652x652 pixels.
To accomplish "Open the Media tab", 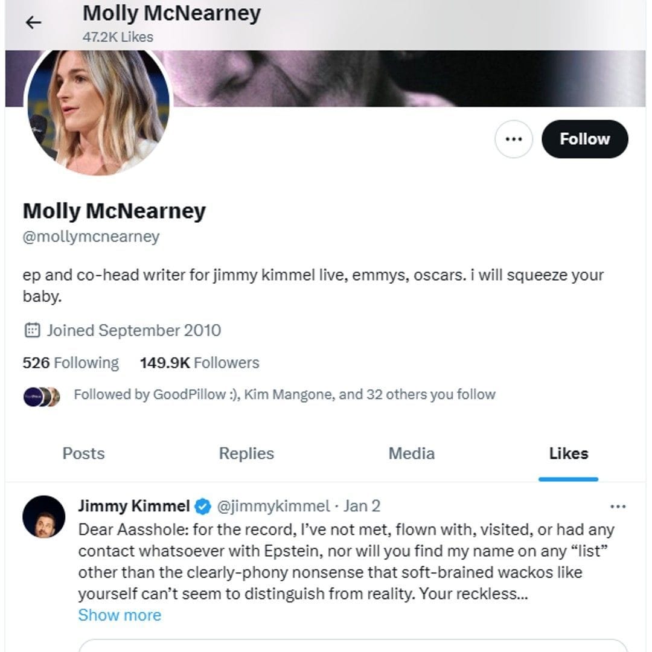I will click(x=411, y=453).
